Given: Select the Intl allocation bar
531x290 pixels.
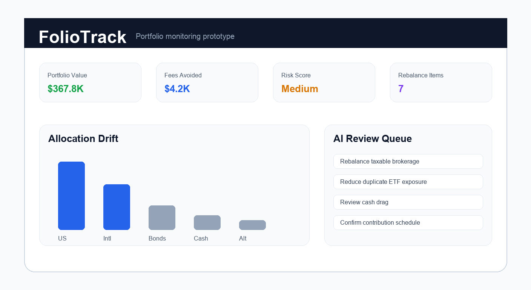Looking at the screenshot, I should 117,207.
